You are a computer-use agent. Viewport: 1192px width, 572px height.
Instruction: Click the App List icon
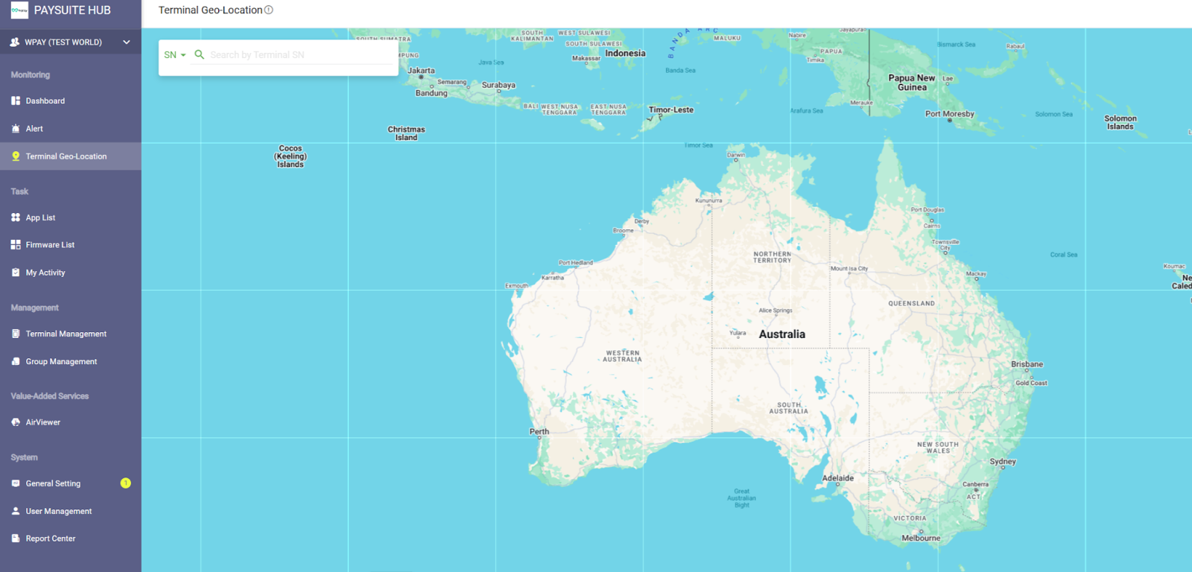tap(16, 217)
